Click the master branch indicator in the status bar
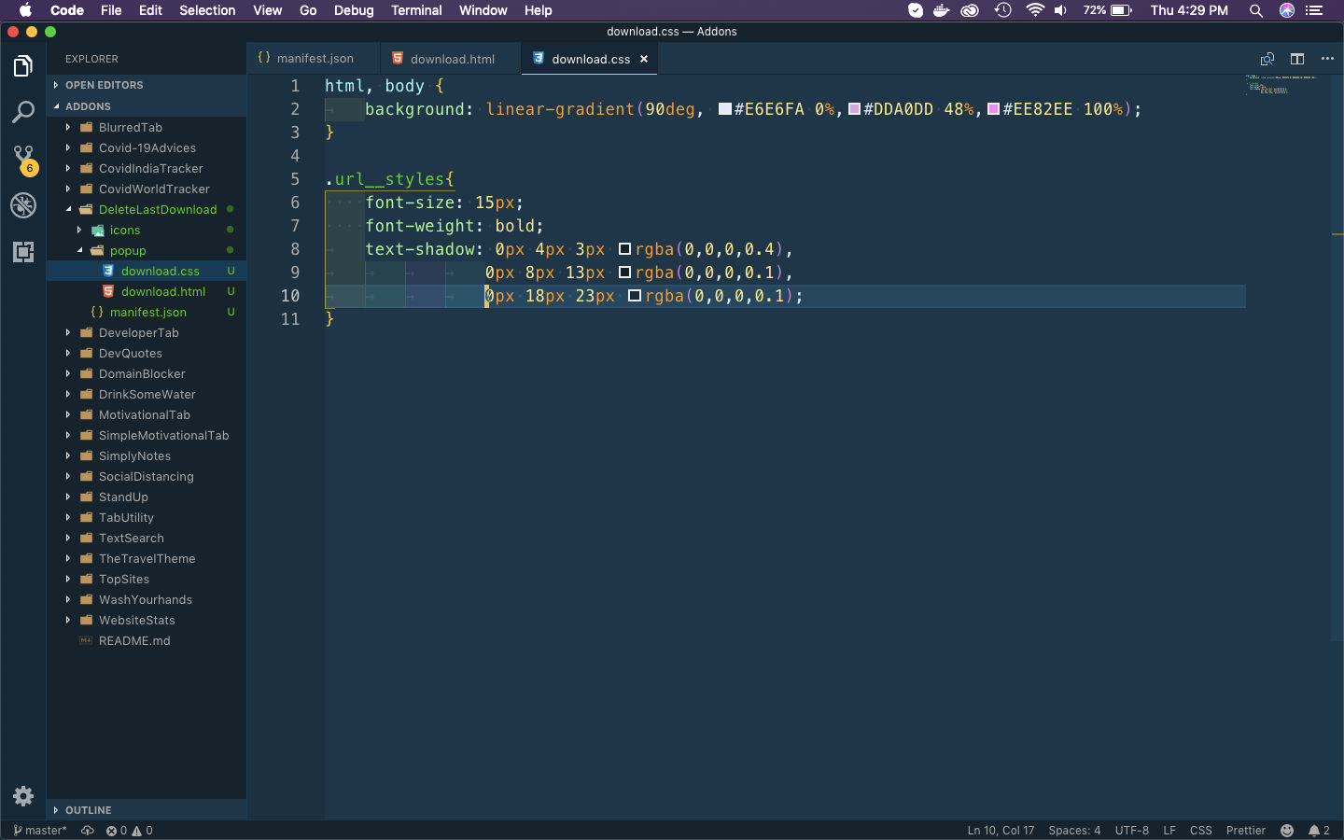 point(40,831)
